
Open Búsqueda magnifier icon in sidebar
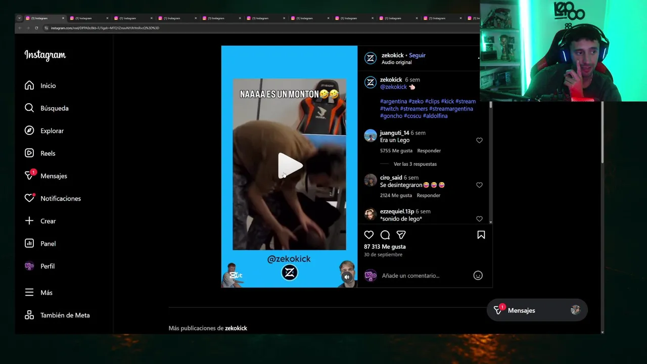[x=29, y=108]
